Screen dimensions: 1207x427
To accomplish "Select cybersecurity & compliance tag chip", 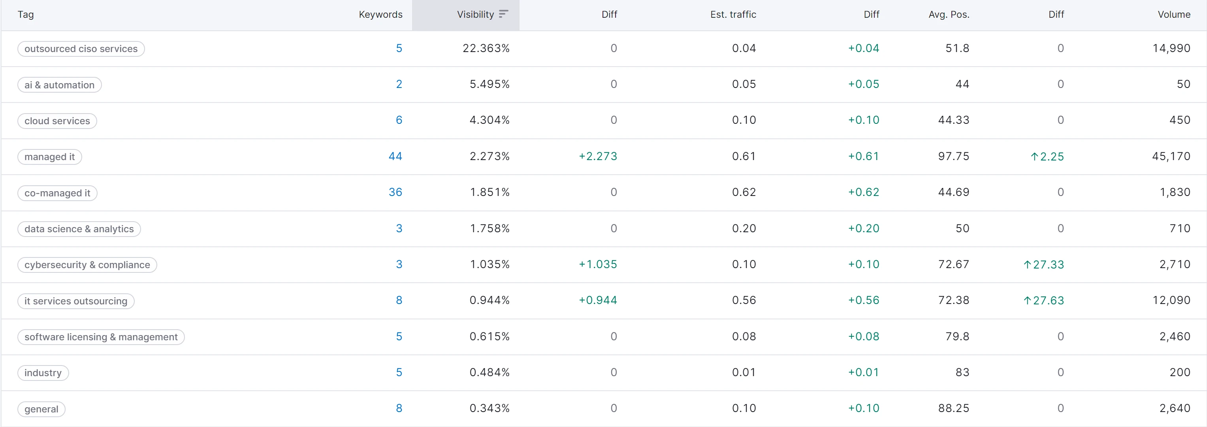I will click(x=87, y=265).
